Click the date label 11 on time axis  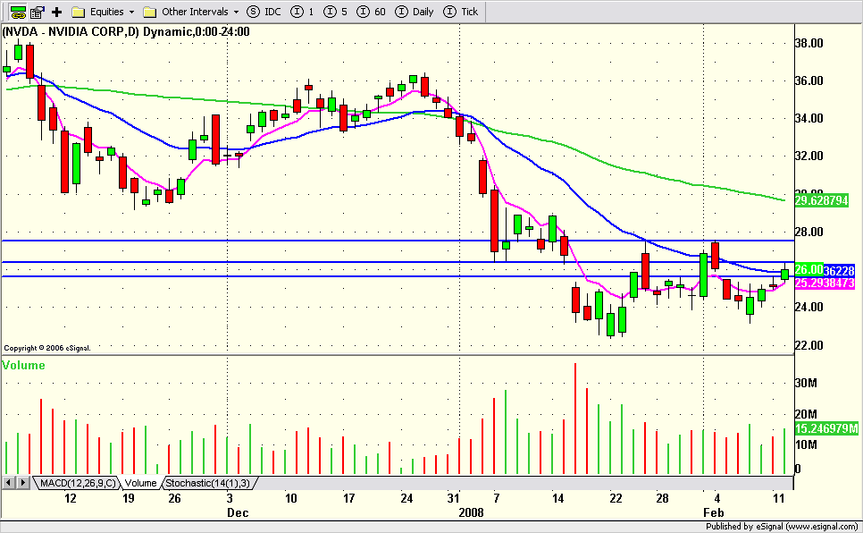[778, 498]
